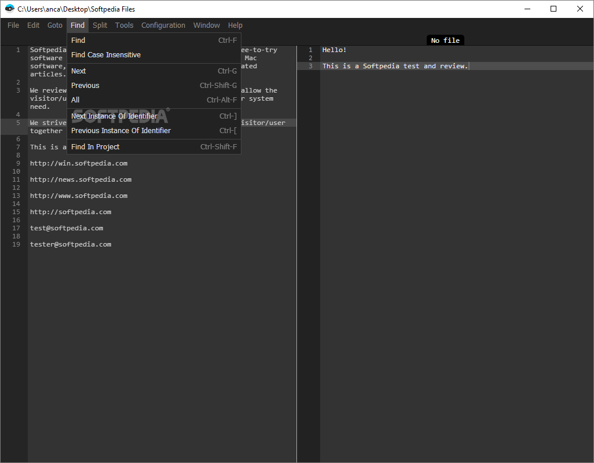Viewport: 594px width, 463px height.
Task: Open the File menu
Action: coord(13,25)
